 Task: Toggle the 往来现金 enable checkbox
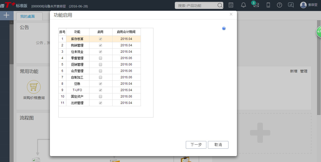pos(100,52)
